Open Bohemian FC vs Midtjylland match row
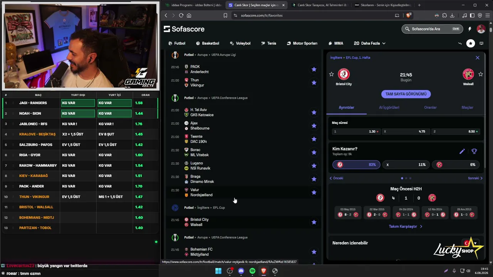493x277 pixels. (243, 252)
